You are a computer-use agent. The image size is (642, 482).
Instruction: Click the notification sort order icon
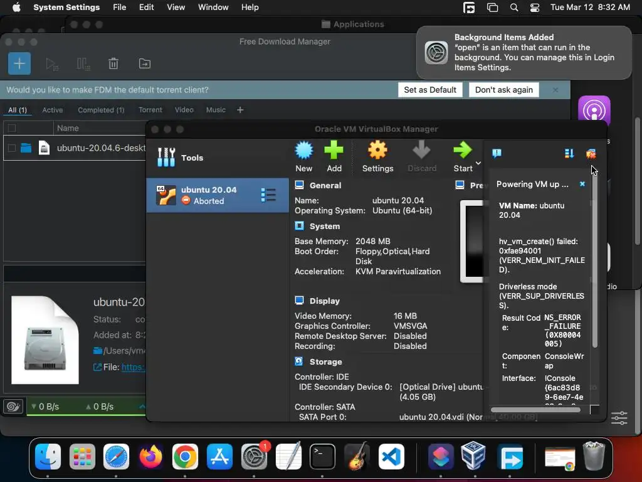(569, 153)
